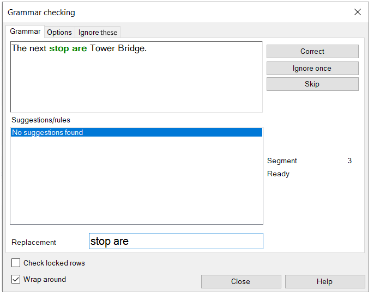Click the Ignore once button
The height and width of the screenshot is (296, 374).
[312, 68]
